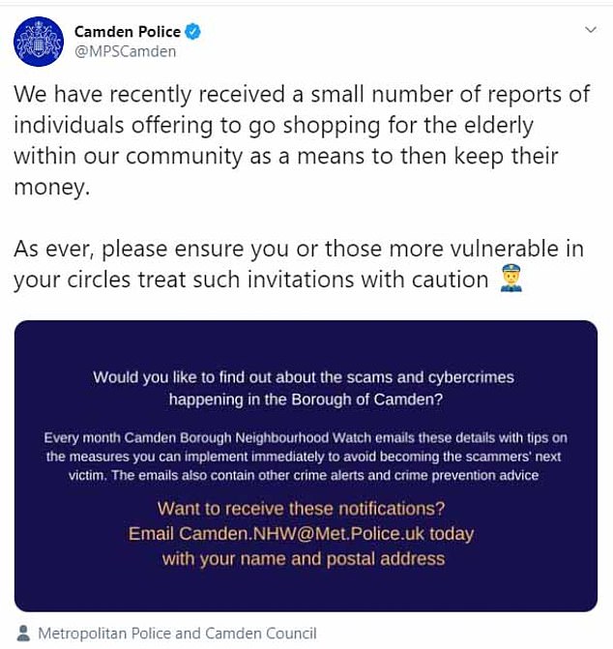Click the police officer emoji
613x649 pixels.
[510, 280]
